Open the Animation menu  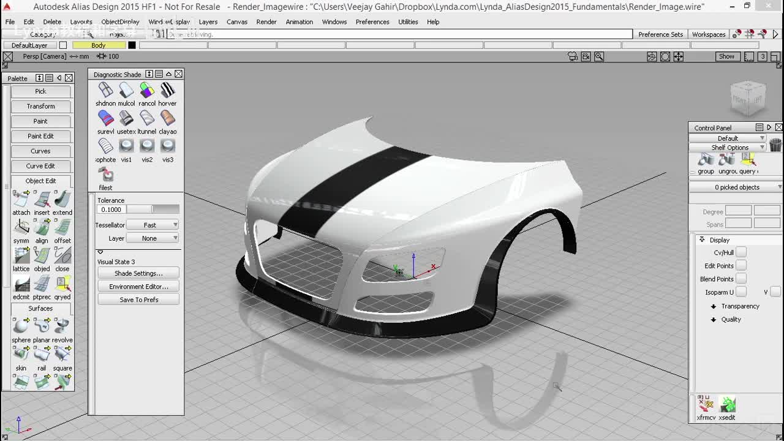[x=300, y=21]
